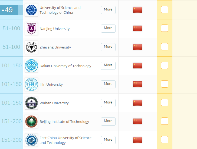Click Dalian University of Technology logo
The width and height of the screenshot is (197, 149).
[31, 66]
